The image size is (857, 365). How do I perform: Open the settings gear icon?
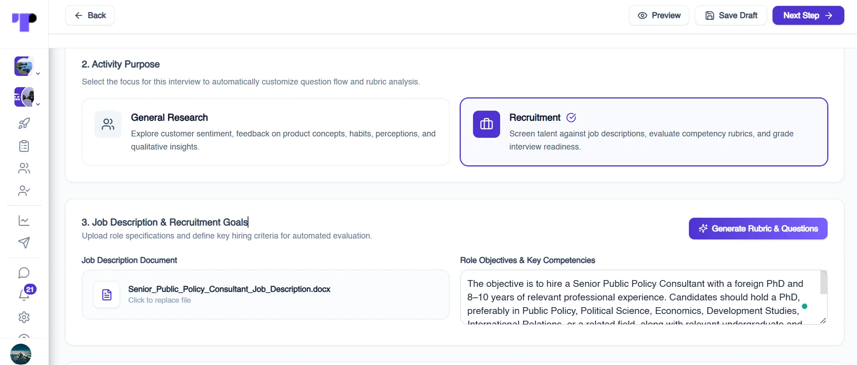24,317
